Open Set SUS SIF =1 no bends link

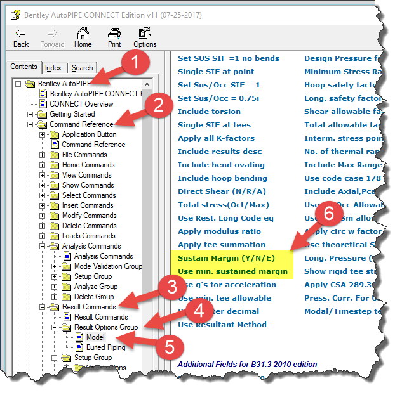(x=229, y=58)
